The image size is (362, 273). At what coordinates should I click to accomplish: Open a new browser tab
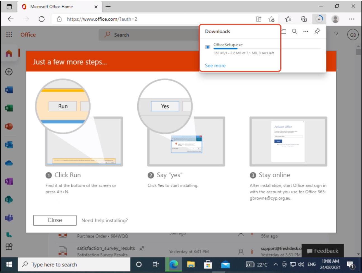pos(108,7)
